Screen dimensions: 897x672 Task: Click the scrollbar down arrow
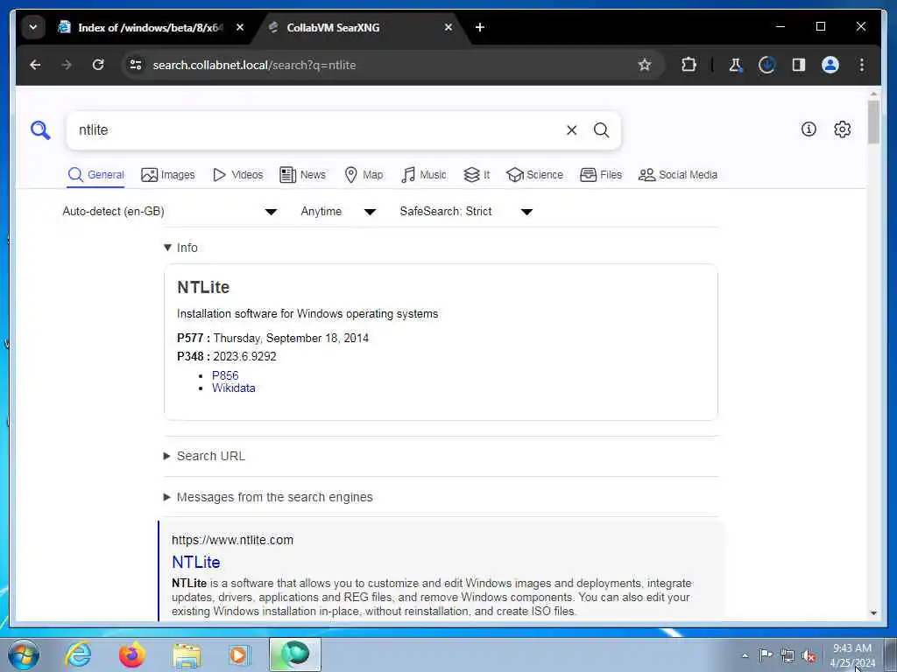[x=873, y=613]
